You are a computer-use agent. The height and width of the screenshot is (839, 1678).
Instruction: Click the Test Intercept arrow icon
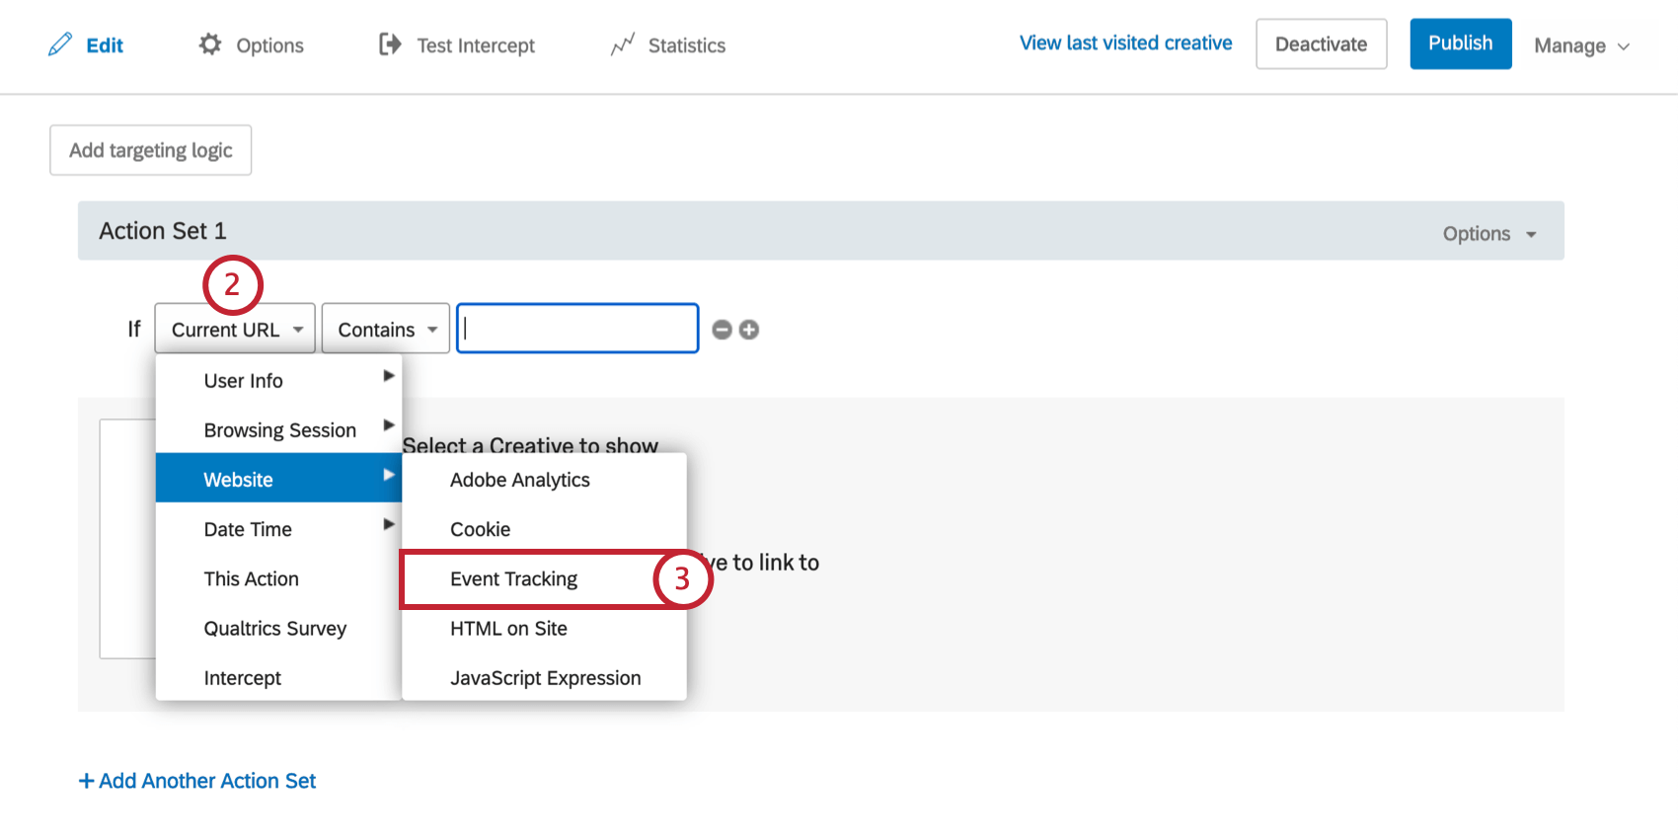390,44
